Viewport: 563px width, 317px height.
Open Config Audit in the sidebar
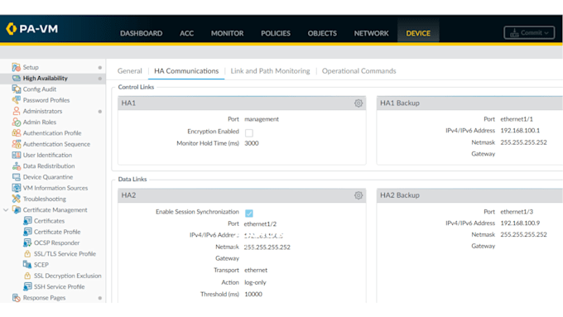(40, 89)
